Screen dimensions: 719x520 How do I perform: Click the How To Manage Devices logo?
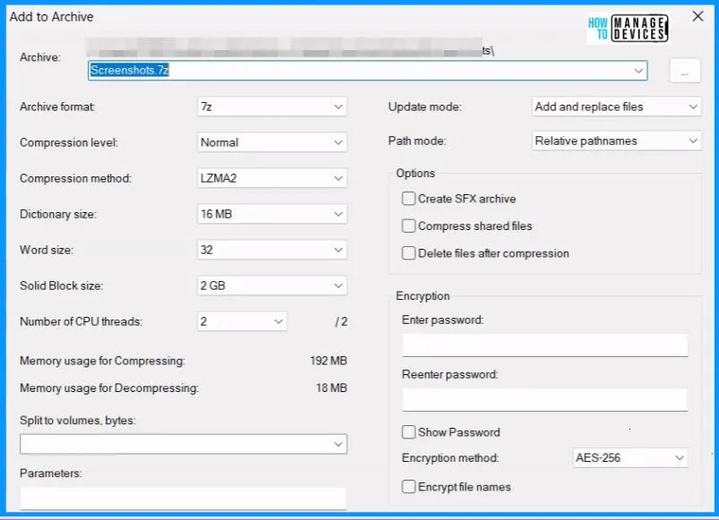(628, 28)
